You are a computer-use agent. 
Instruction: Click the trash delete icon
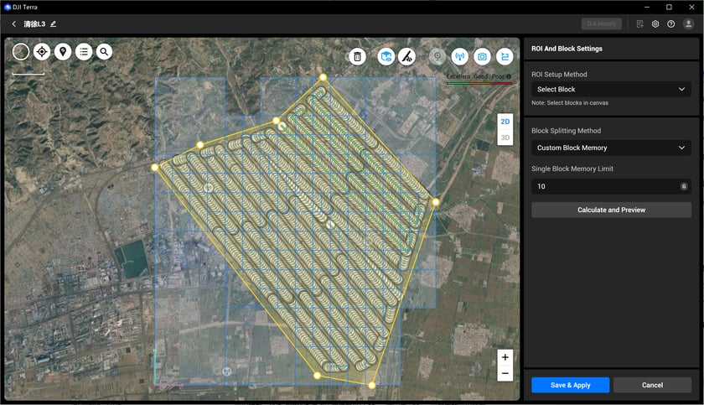pyautogui.click(x=358, y=56)
